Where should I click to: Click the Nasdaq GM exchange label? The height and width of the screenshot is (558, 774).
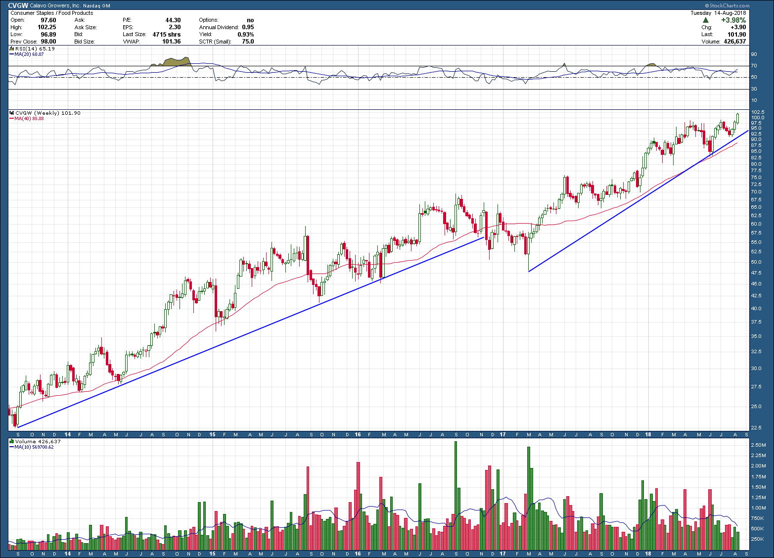[x=96, y=6]
